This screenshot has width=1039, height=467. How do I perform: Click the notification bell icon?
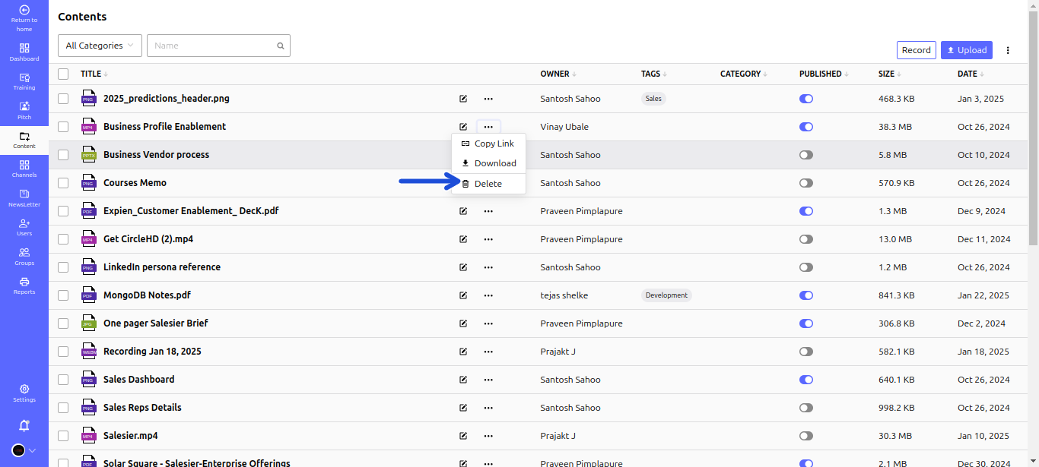pos(24,425)
